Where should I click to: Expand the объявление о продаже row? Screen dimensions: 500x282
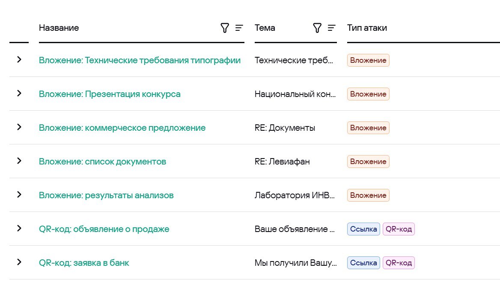tap(19, 229)
